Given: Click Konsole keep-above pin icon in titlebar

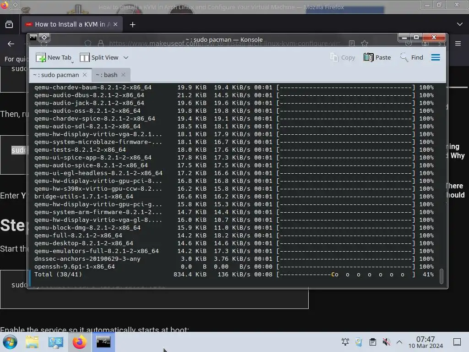Looking at the screenshot, I should tap(44, 37).
